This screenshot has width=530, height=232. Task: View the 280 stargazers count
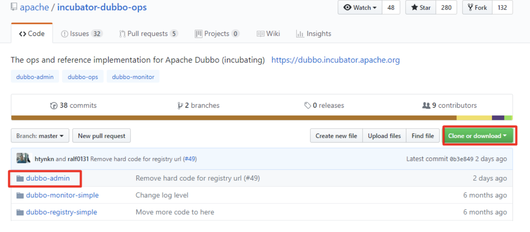[446, 7]
